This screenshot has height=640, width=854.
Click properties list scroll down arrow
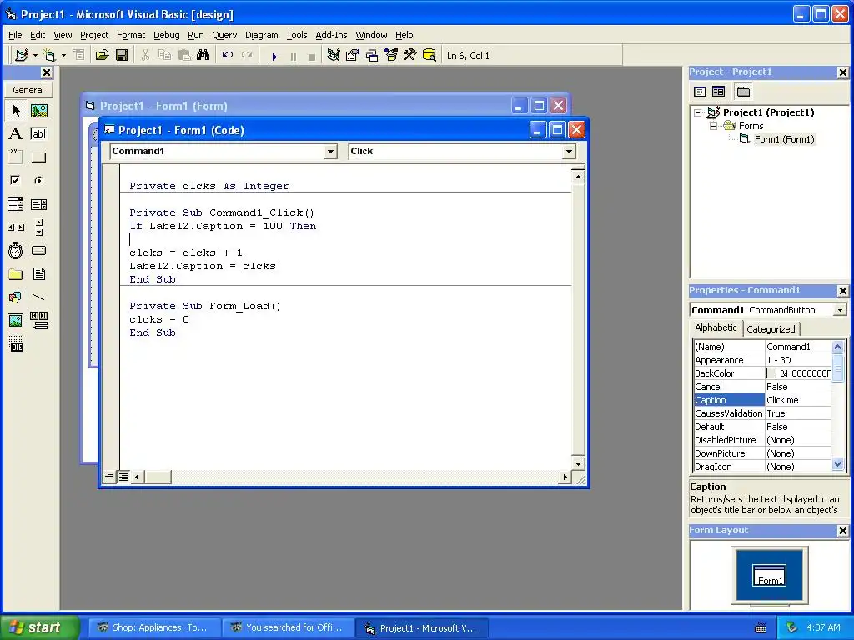(x=837, y=464)
